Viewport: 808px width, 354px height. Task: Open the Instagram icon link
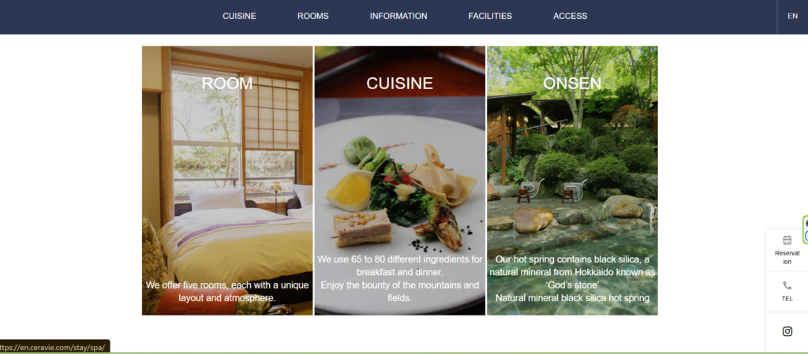(787, 331)
